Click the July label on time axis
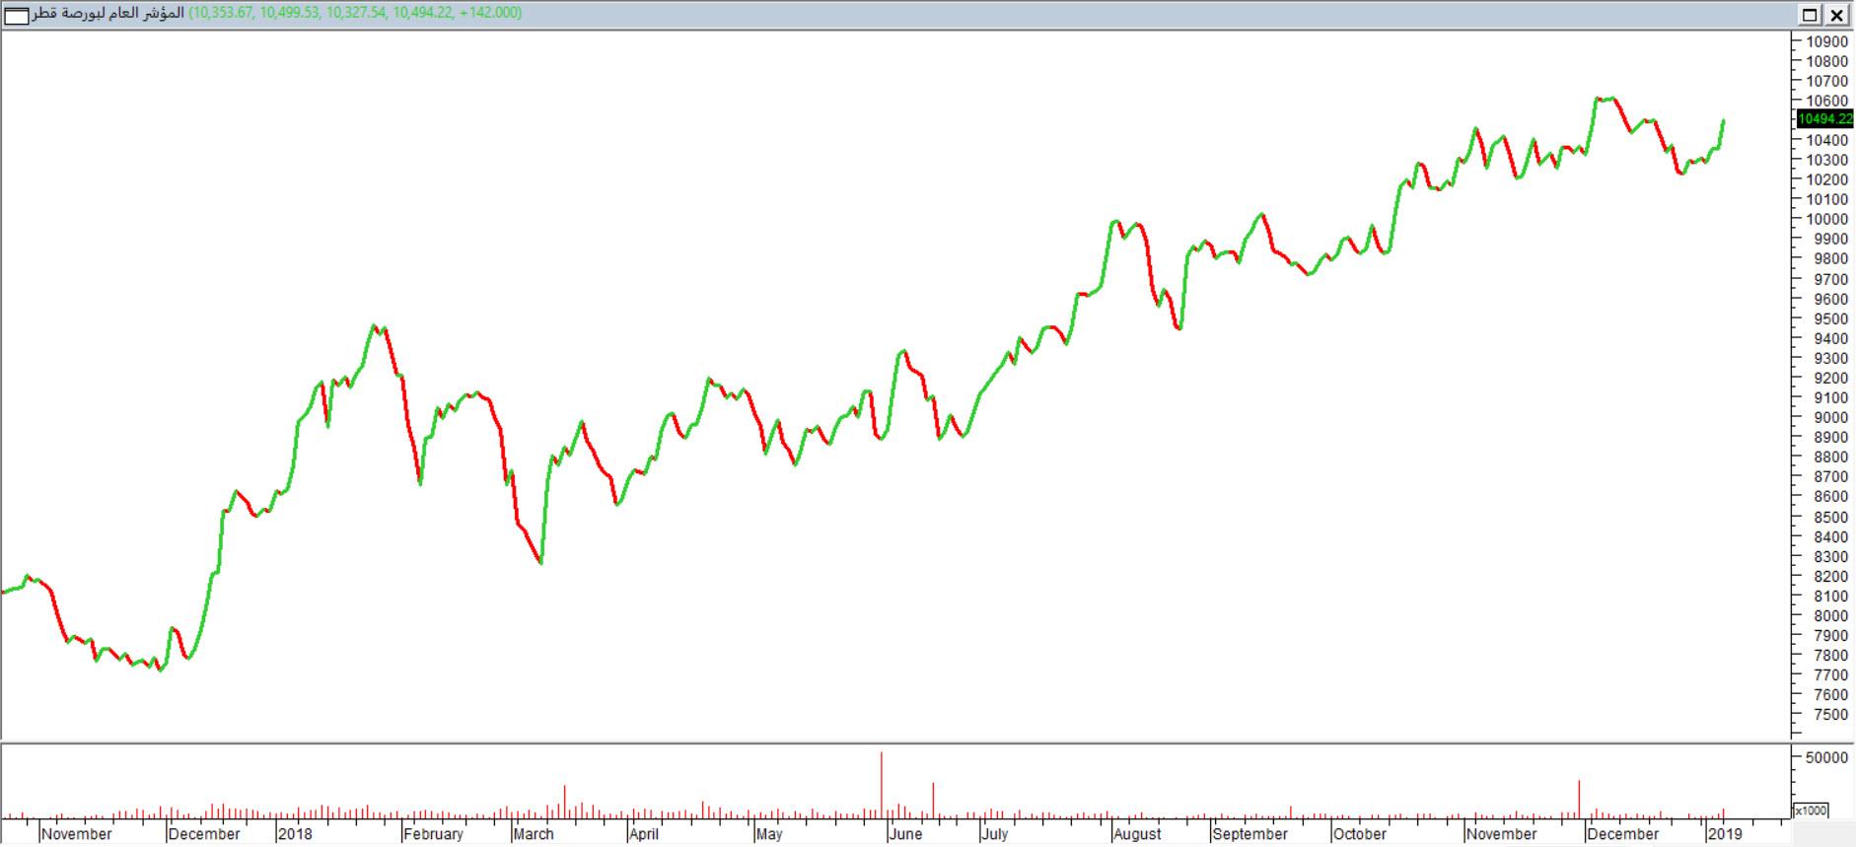Viewport: 1856px width, 847px height. click(995, 834)
